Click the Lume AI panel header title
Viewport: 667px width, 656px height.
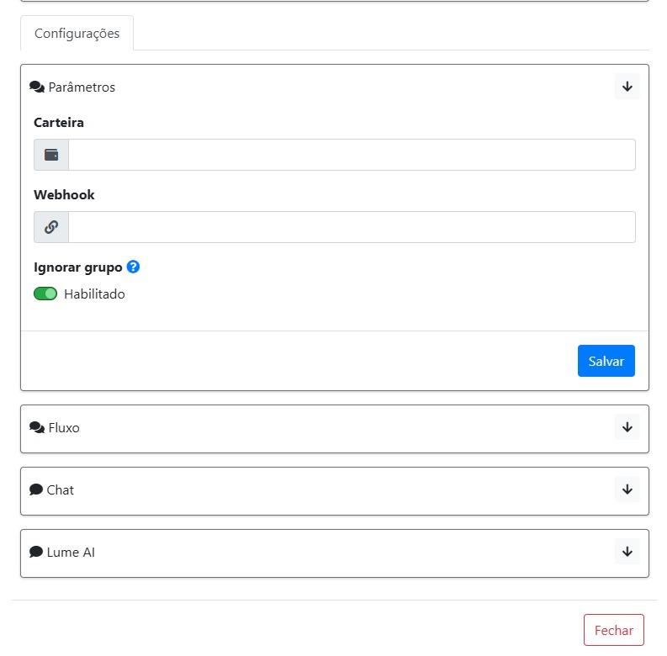pos(71,553)
